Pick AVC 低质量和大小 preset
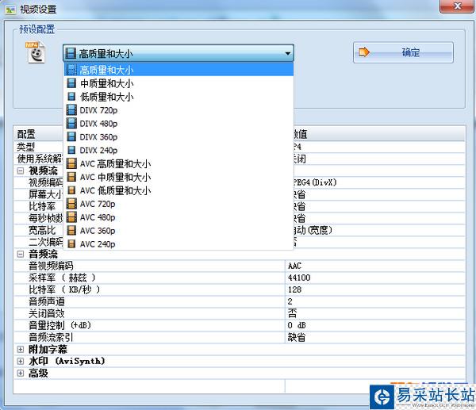 (178, 190)
